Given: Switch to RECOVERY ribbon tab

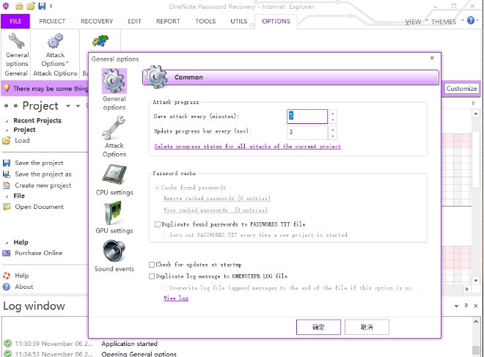Looking at the screenshot, I should [x=97, y=21].
